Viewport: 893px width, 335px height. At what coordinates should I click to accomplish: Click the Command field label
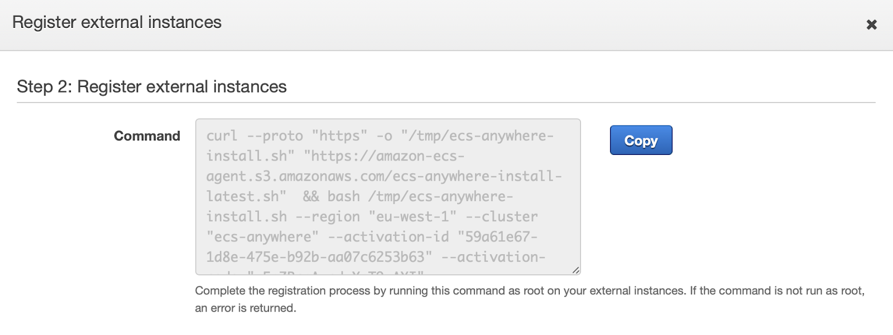pyautogui.click(x=147, y=136)
